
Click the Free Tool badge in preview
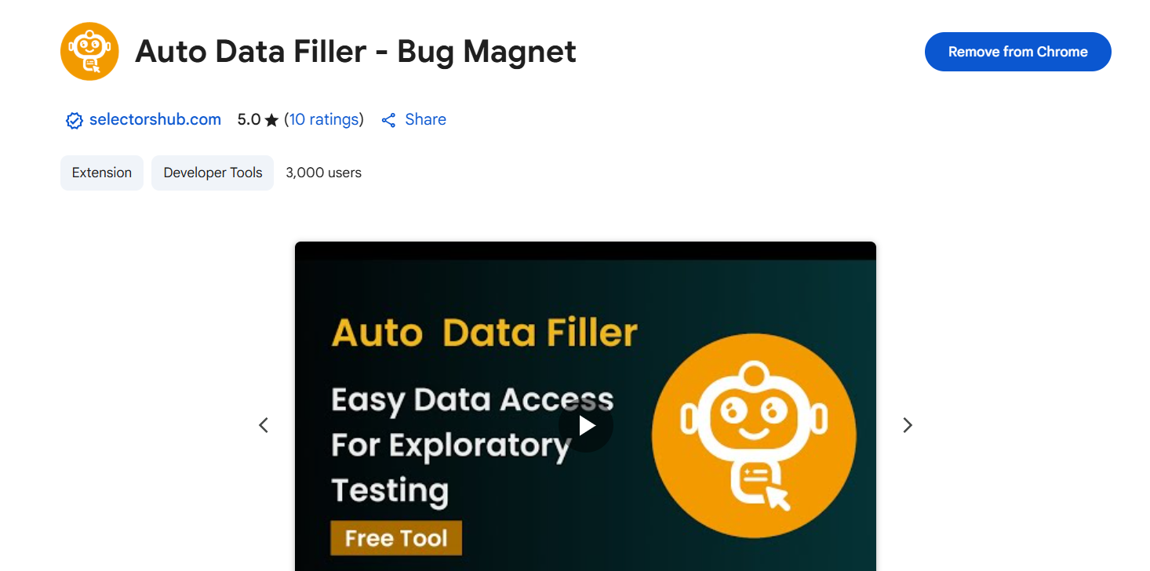396,538
